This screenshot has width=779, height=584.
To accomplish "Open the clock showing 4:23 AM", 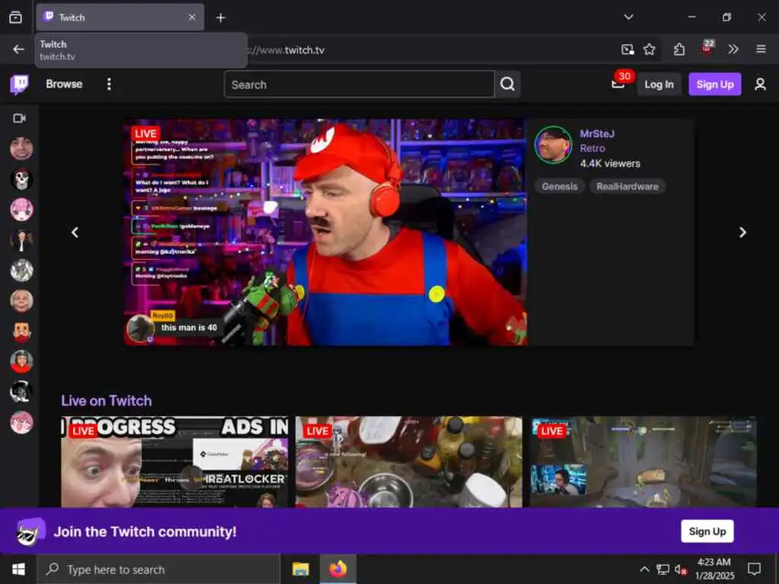I will [714, 569].
